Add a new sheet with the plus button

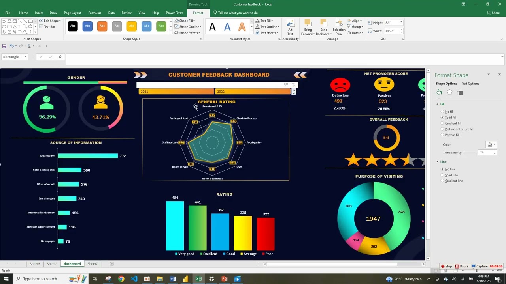click(x=112, y=264)
